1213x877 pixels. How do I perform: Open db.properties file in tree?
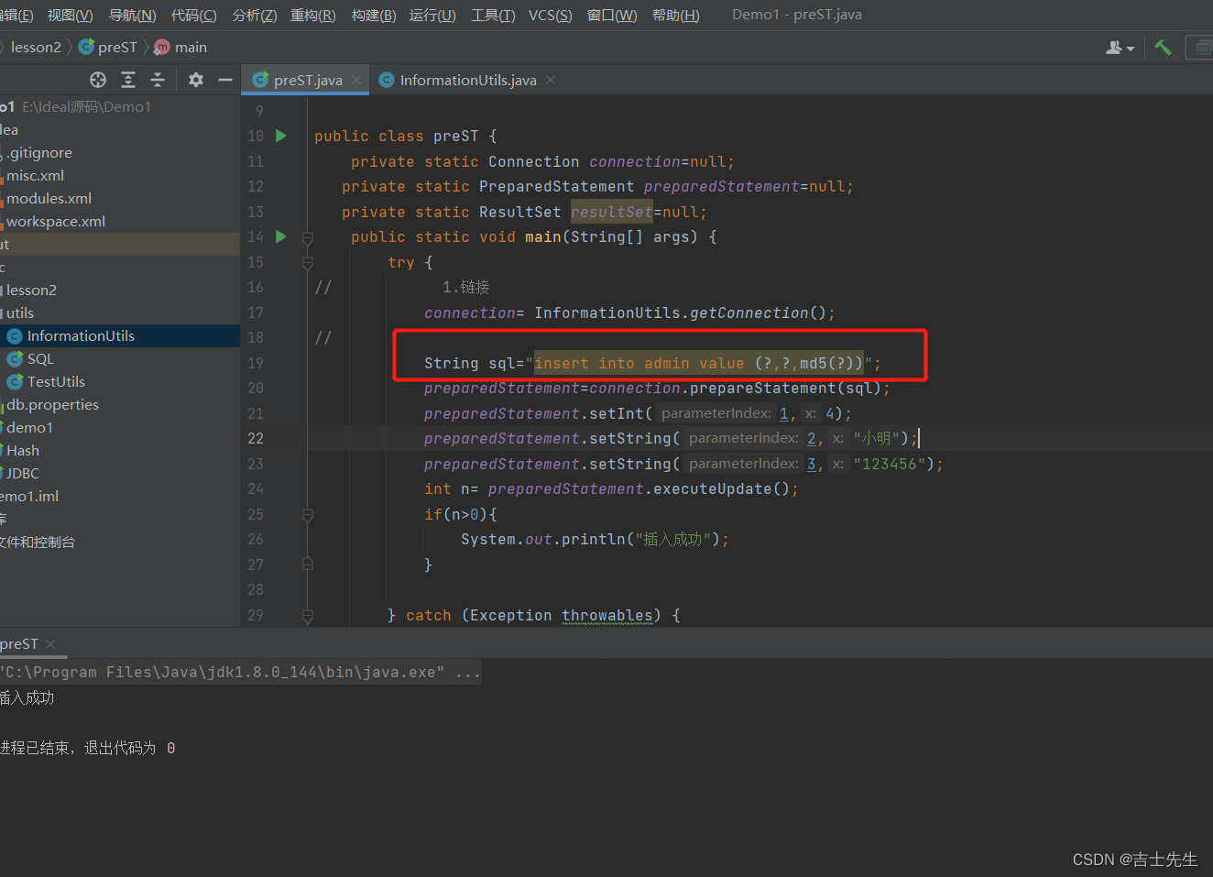point(52,404)
